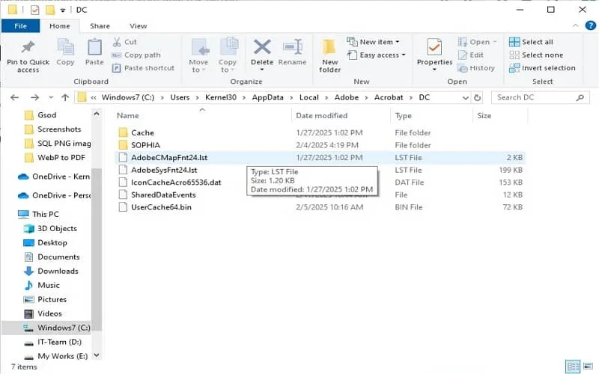Screen dimensions: 599x374
Task: Create a New folder from ribbon
Action: (329, 55)
